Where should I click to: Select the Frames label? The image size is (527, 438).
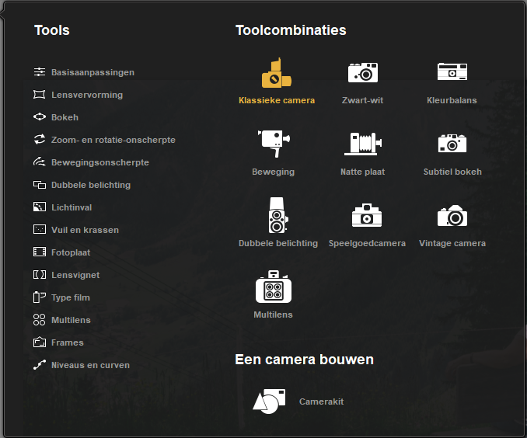pos(67,342)
